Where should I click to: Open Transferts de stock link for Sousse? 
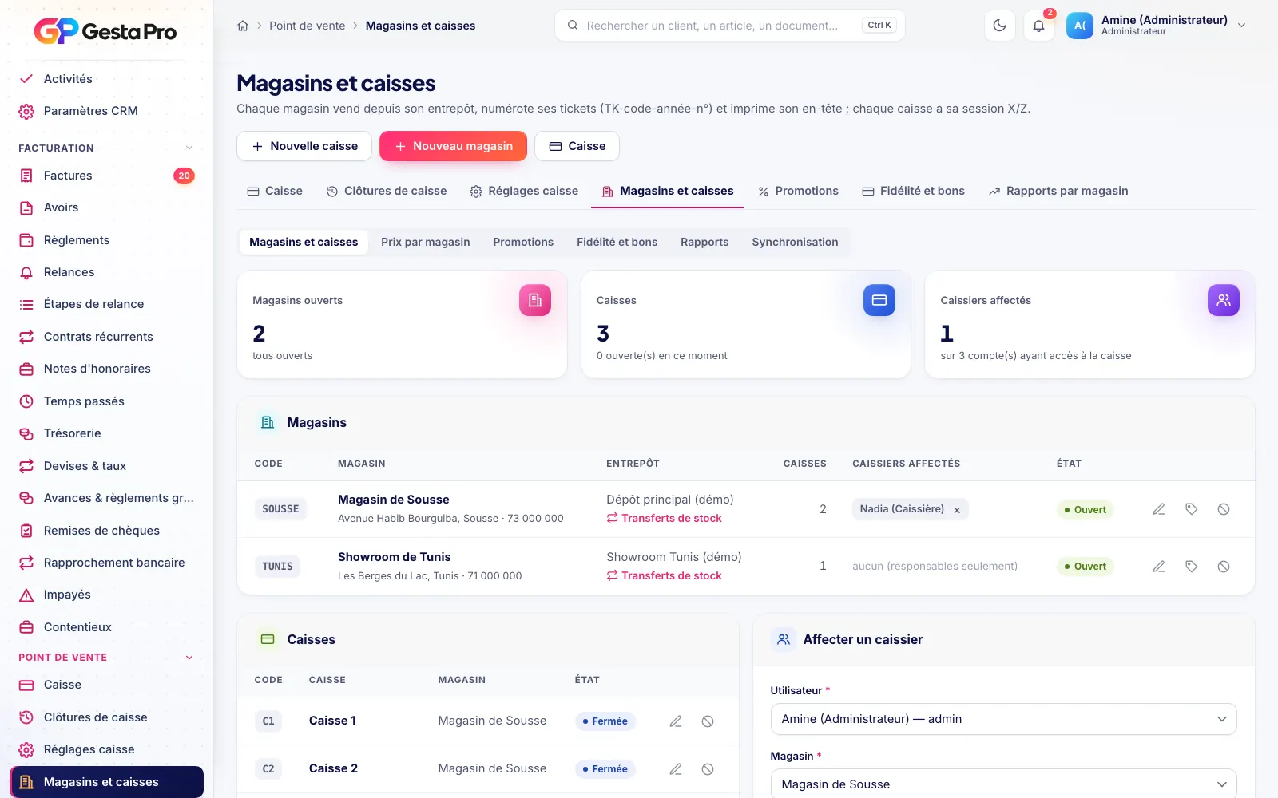pyautogui.click(x=664, y=518)
